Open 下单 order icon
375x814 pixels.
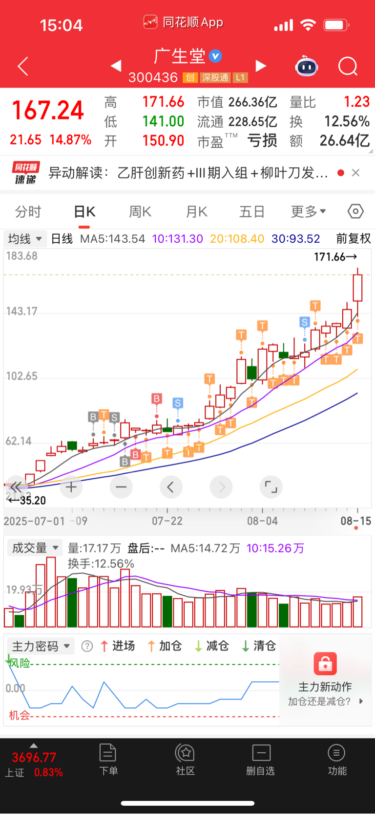tap(108, 760)
